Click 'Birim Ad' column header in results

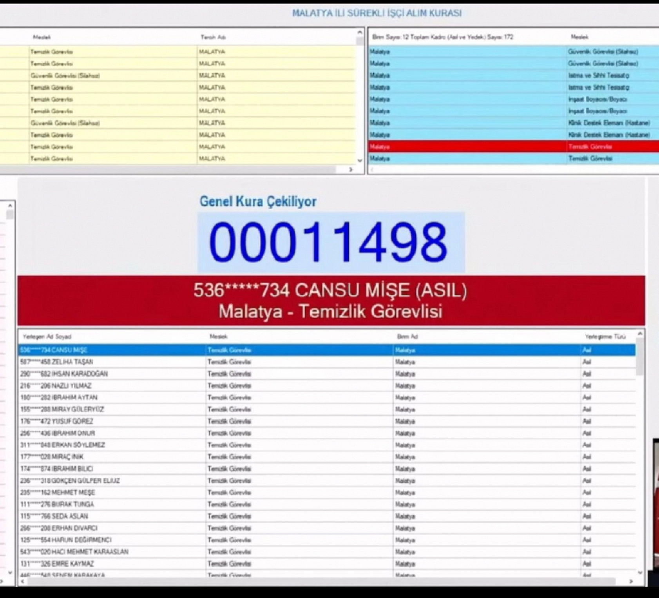(x=407, y=337)
